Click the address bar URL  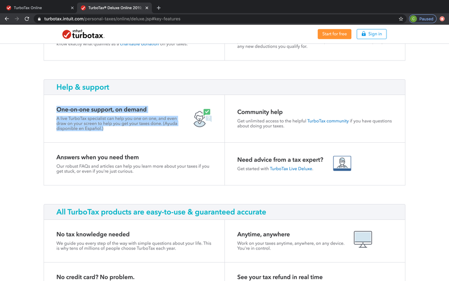click(x=112, y=19)
